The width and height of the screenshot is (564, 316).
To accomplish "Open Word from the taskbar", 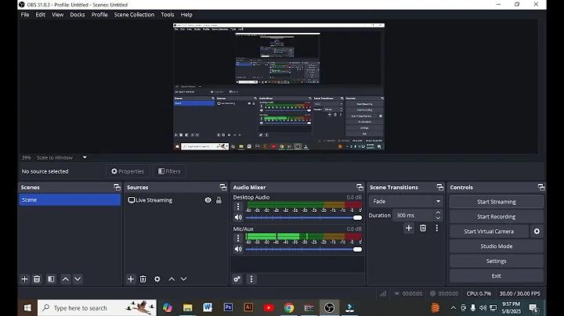I will click(208, 307).
